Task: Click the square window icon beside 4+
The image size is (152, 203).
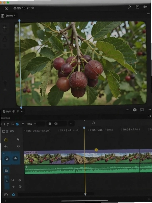Action: tap(137, 7)
